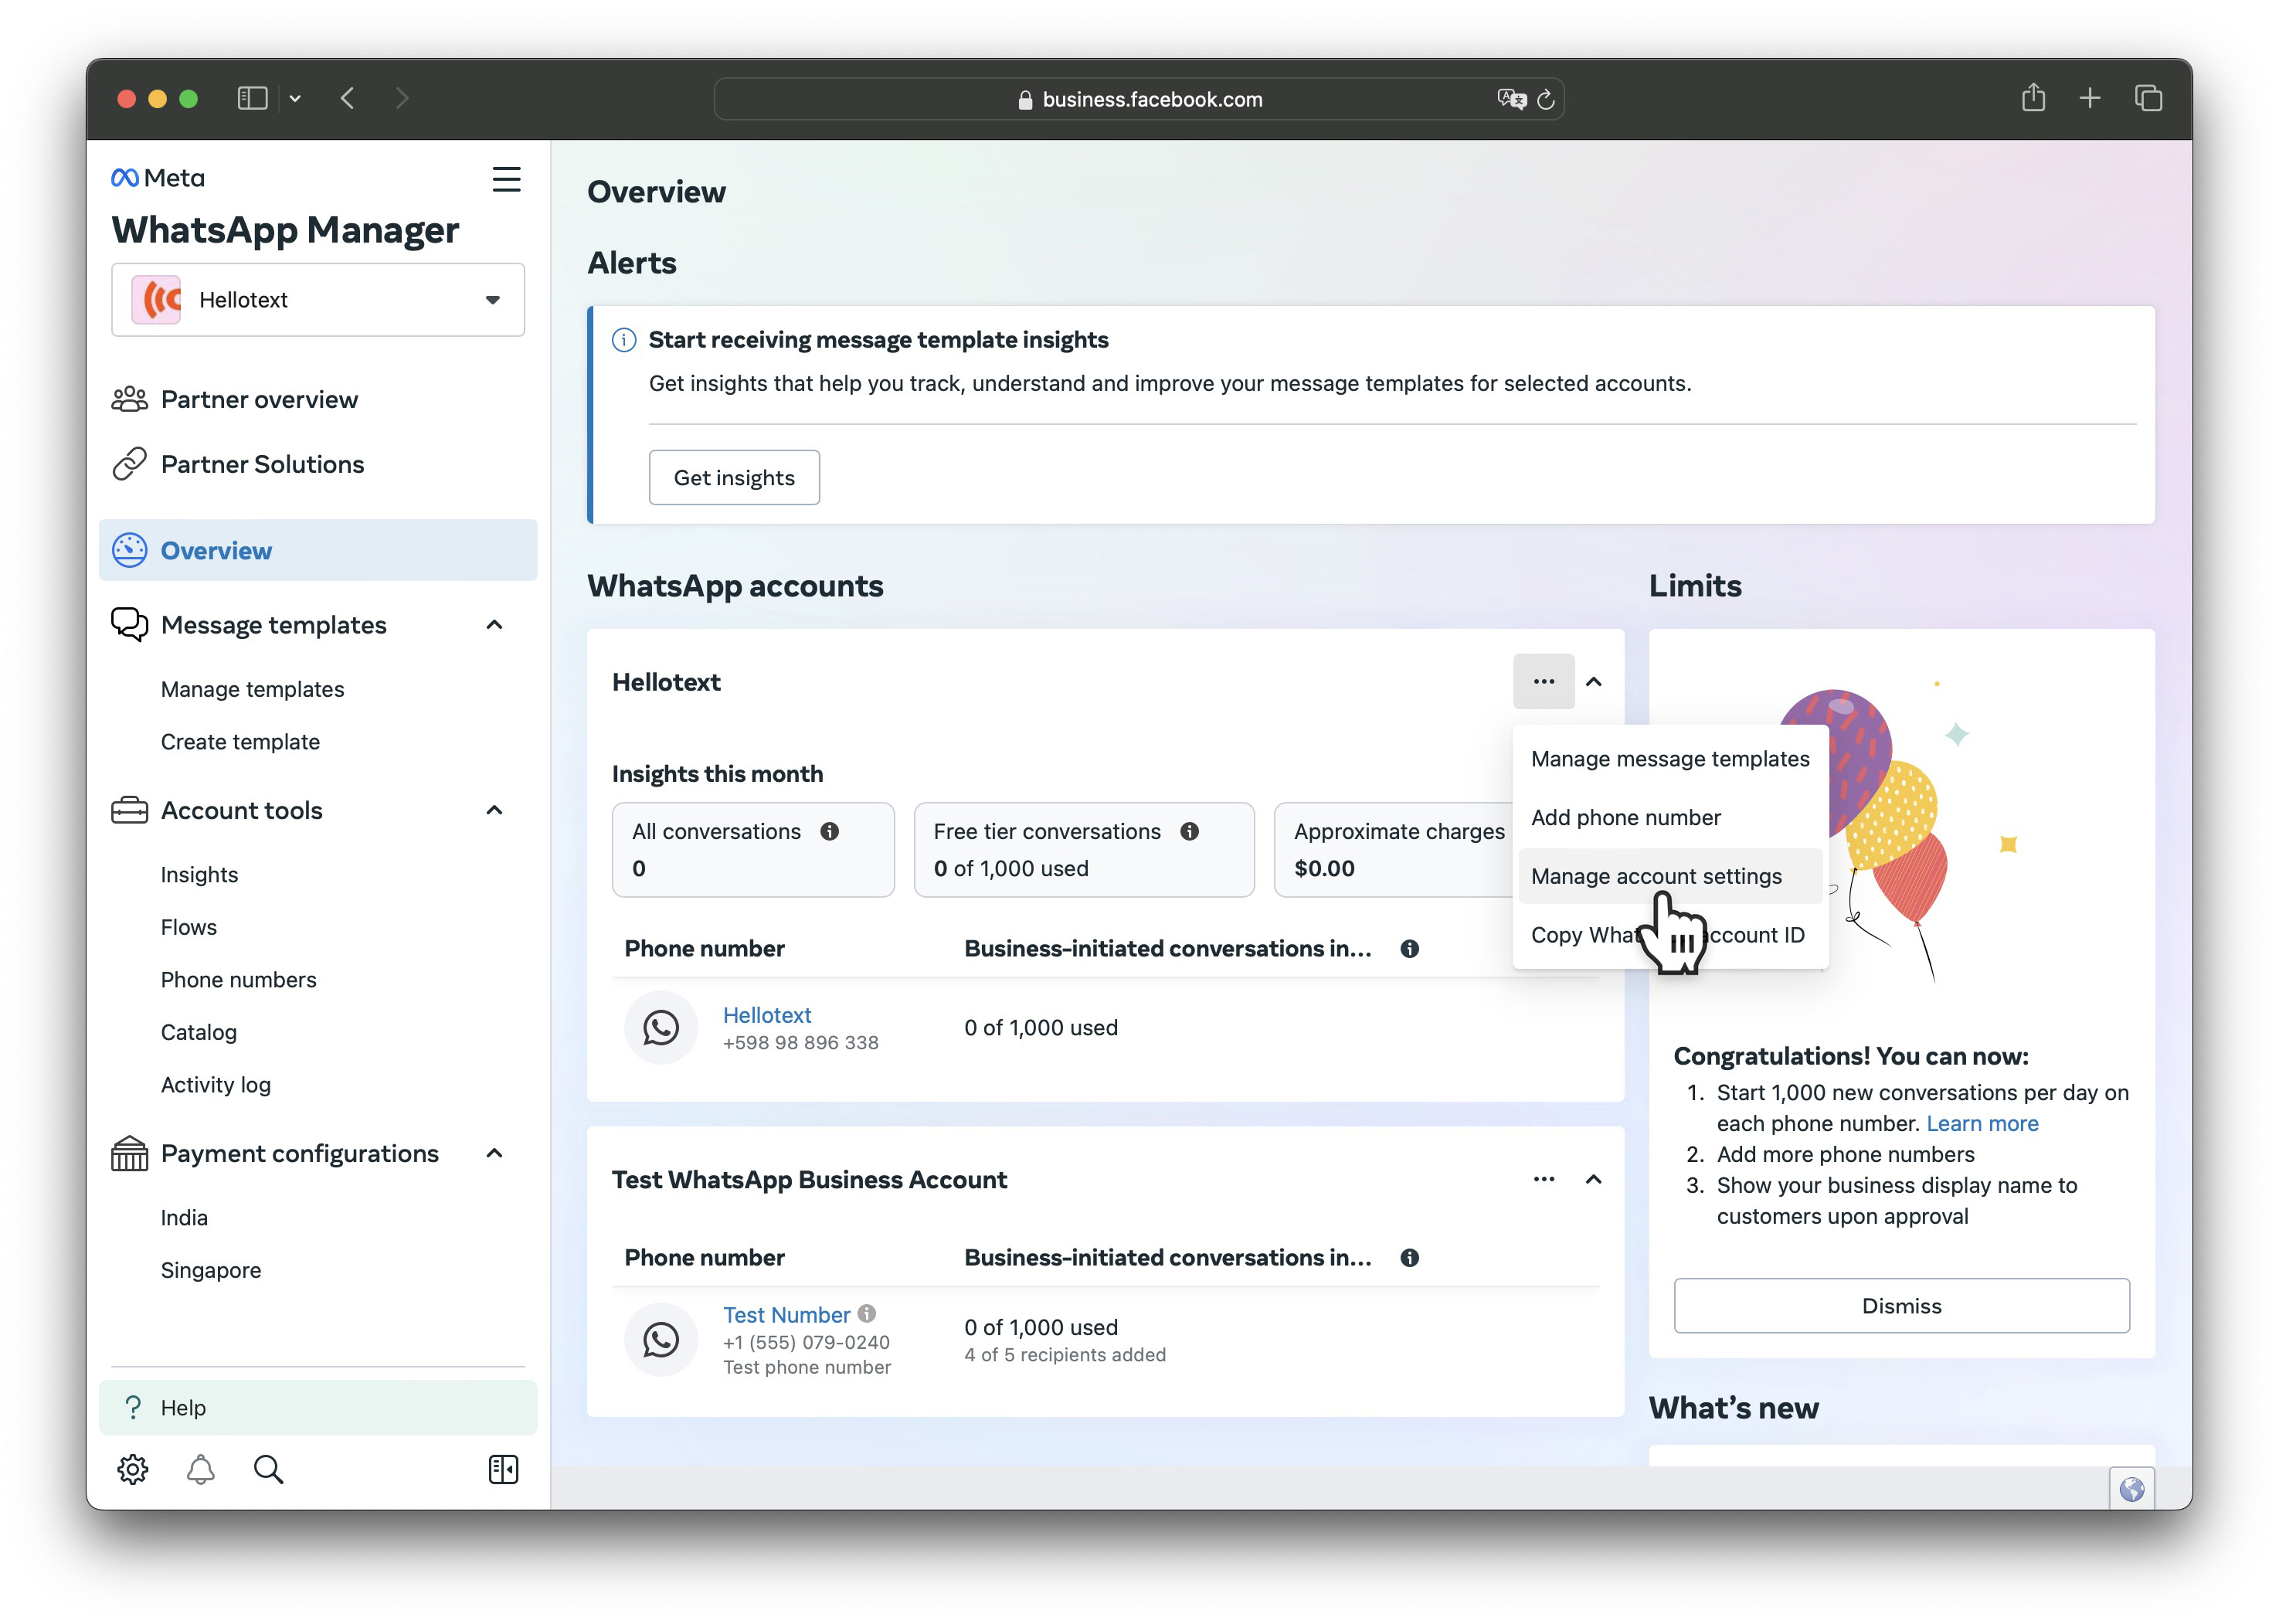Click the '4 of 5 recipients added' text
Screen dimensions: 2279x1624
[x=1065, y=1355]
